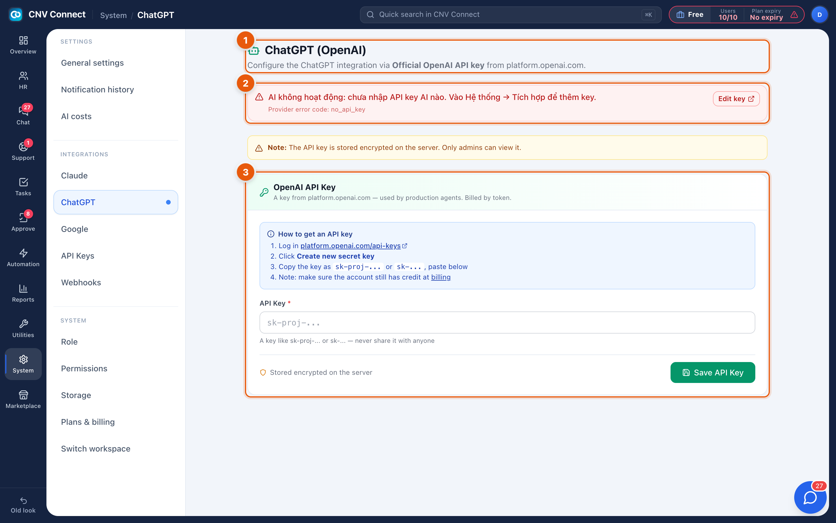Image resolution: width=836 pixels, height=523 pixels.
Task: Click the No expiry plan text
Action: coord(766,18)
